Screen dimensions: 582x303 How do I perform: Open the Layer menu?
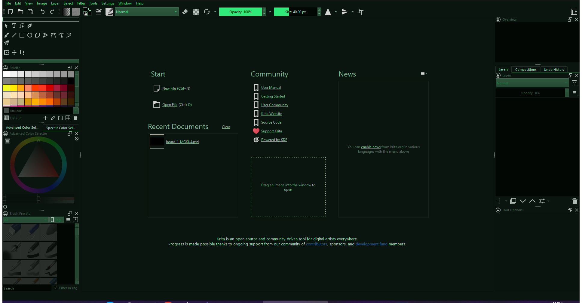(x=55, y=3)
